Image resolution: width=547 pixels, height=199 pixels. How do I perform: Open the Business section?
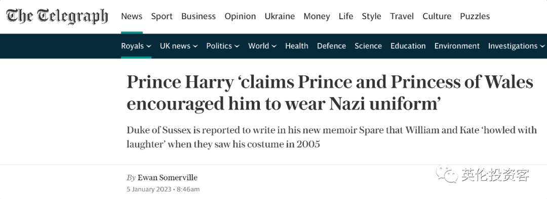point(199,16)
